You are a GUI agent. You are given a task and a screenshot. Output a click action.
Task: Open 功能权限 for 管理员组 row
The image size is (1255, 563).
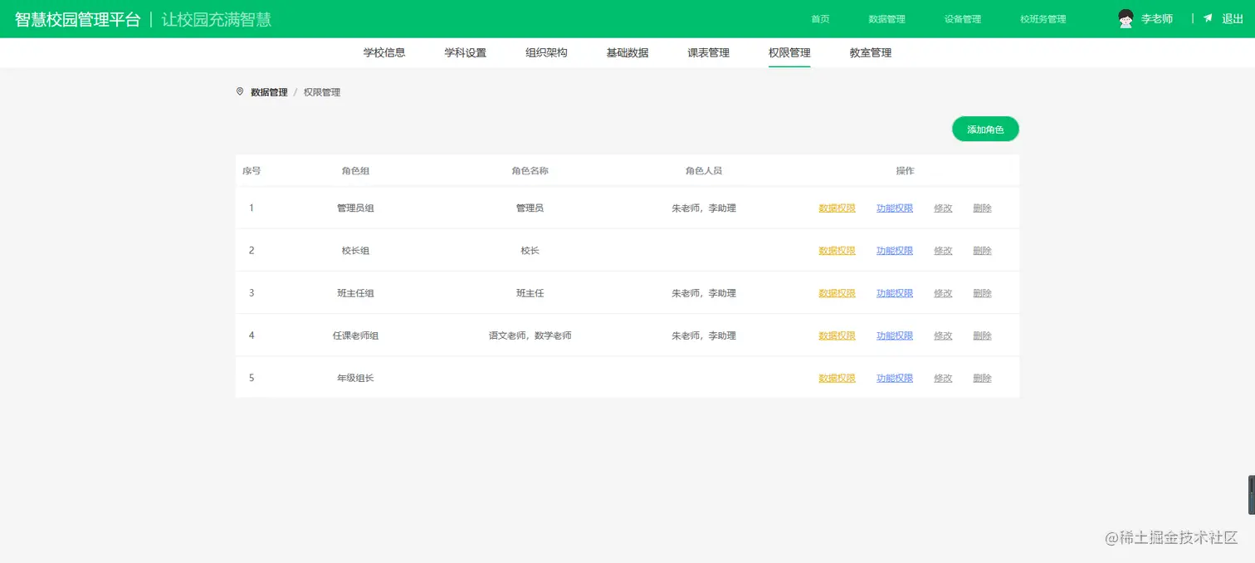[x=895, y=208]
